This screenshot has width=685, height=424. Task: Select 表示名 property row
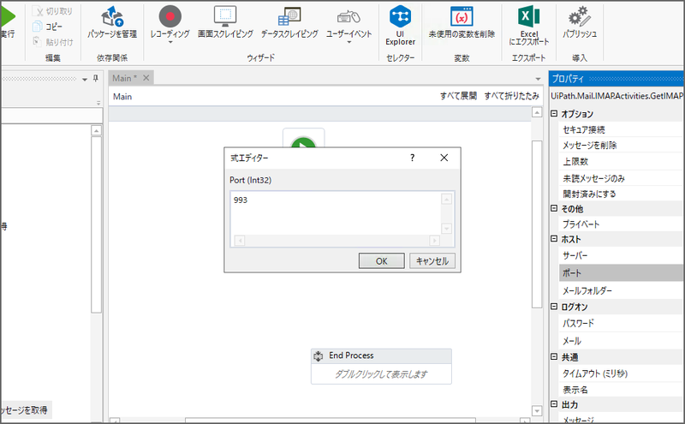[621, 390]
